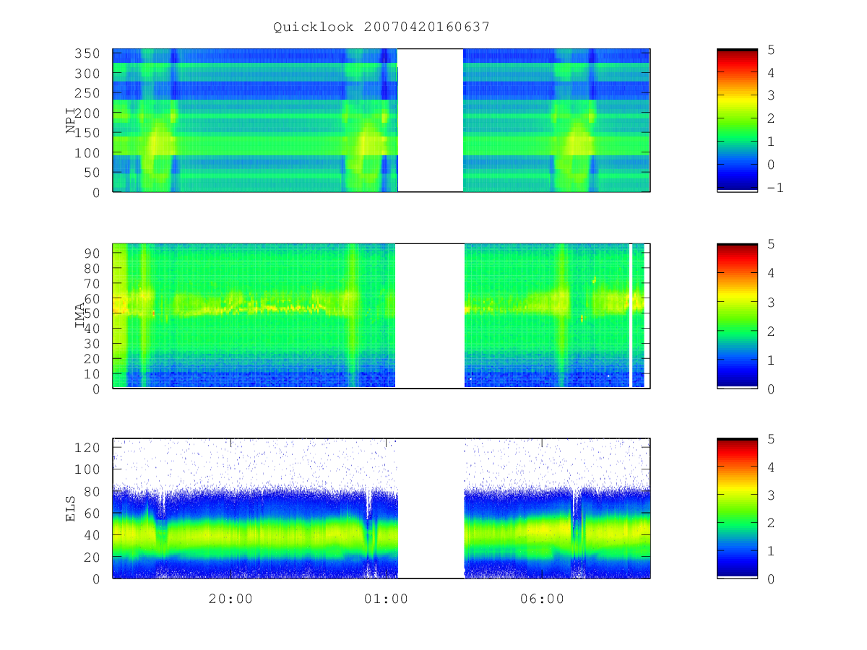Click the "1" label on the IMA colorbar
The height and width of the screenshot is (650, 867).
[x=771, y=360]
